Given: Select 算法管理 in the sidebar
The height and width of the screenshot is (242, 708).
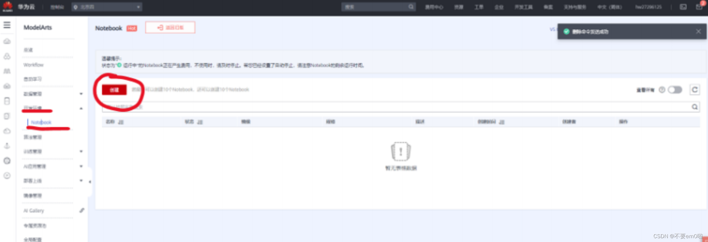Looking at the screenshot, I should click(x=32, y=137).
